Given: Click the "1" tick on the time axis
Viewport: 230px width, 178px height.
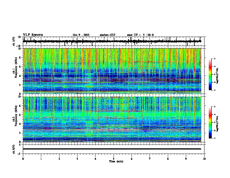Looking at the screenshot, I should pyautogui.click(x=41, y=159).
